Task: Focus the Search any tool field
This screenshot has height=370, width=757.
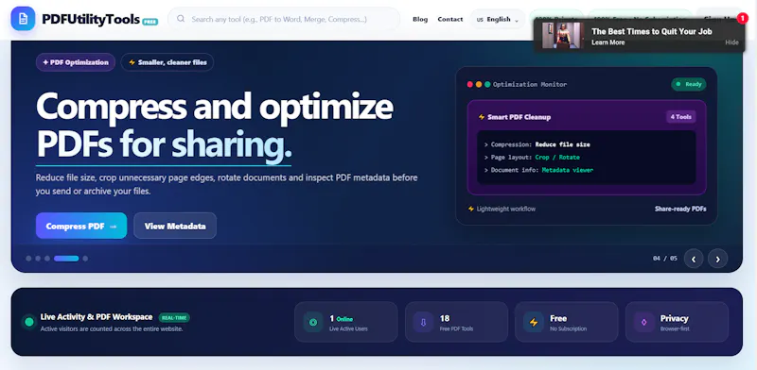Action: 284,19
